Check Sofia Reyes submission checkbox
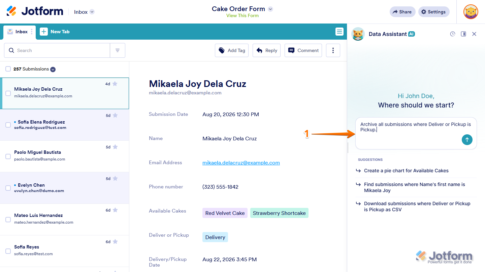Viewport: 485px width, 272px height. 8,251
